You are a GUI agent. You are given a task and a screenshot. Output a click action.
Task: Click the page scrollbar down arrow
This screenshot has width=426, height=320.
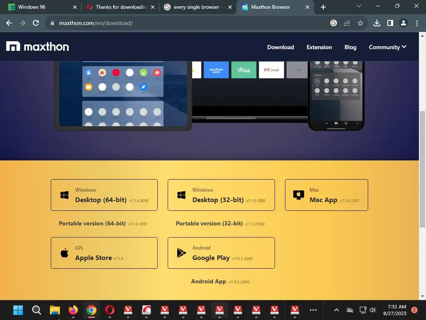click(422, 296)
